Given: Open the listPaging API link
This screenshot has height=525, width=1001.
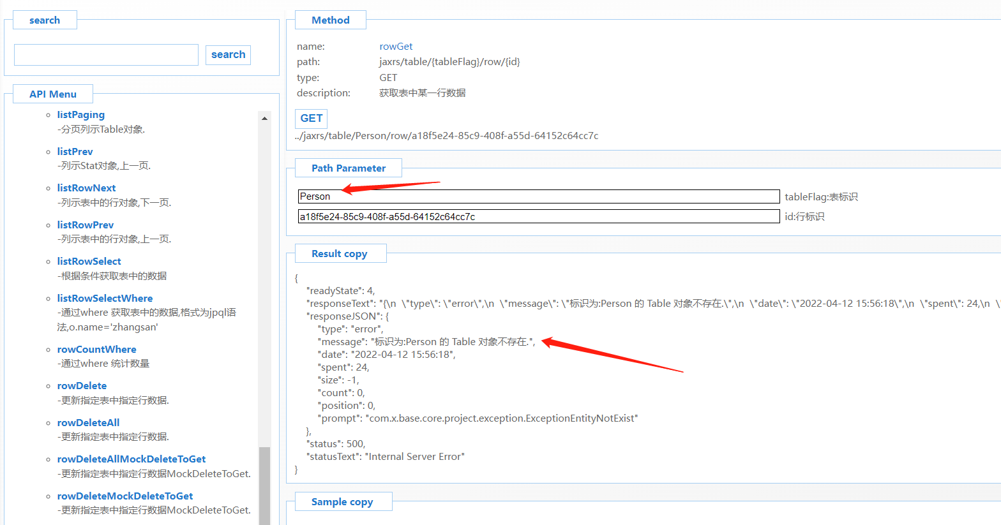Looking at the screenshot, I should coord(80,115).
